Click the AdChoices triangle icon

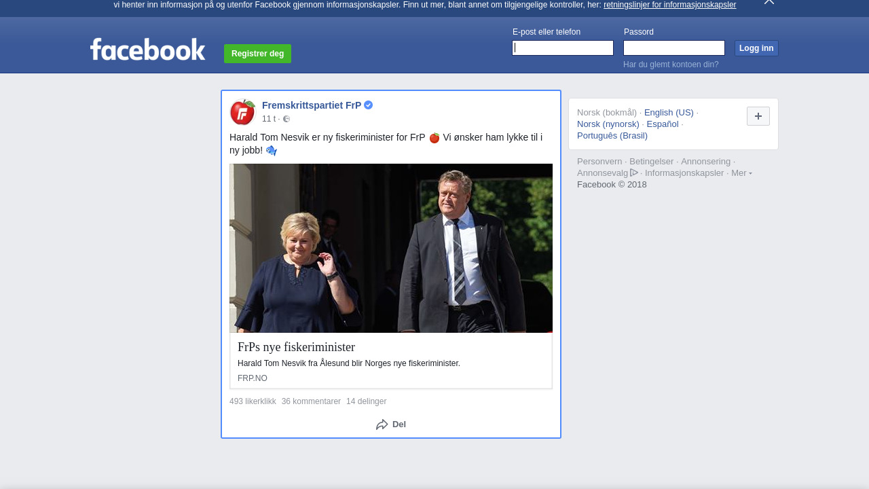634,173
